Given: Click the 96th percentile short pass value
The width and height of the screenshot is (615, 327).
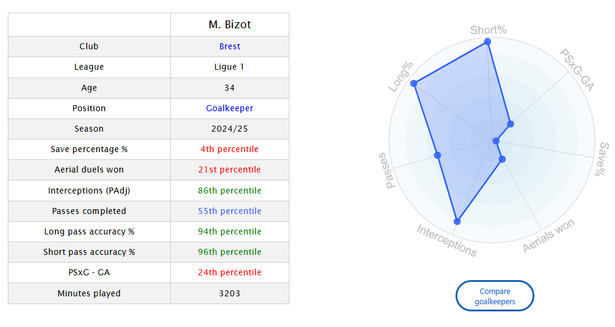Looking at the screenshot, I should (229, 252).
